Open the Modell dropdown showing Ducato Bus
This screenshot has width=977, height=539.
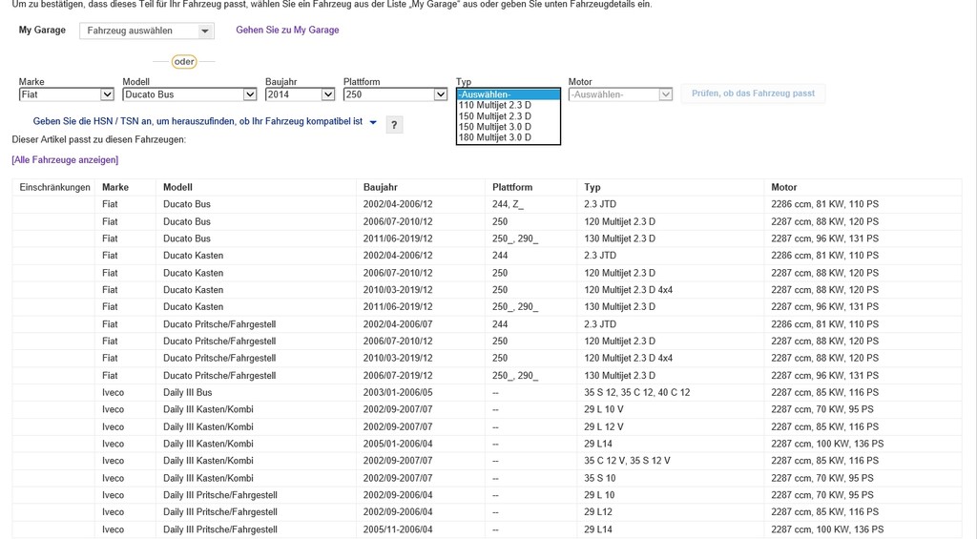(190, 94)
